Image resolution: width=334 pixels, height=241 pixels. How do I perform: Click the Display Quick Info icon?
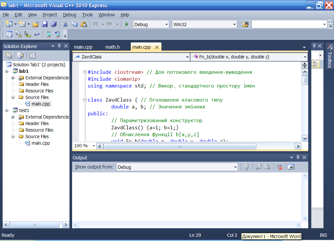tap(28, 34)
